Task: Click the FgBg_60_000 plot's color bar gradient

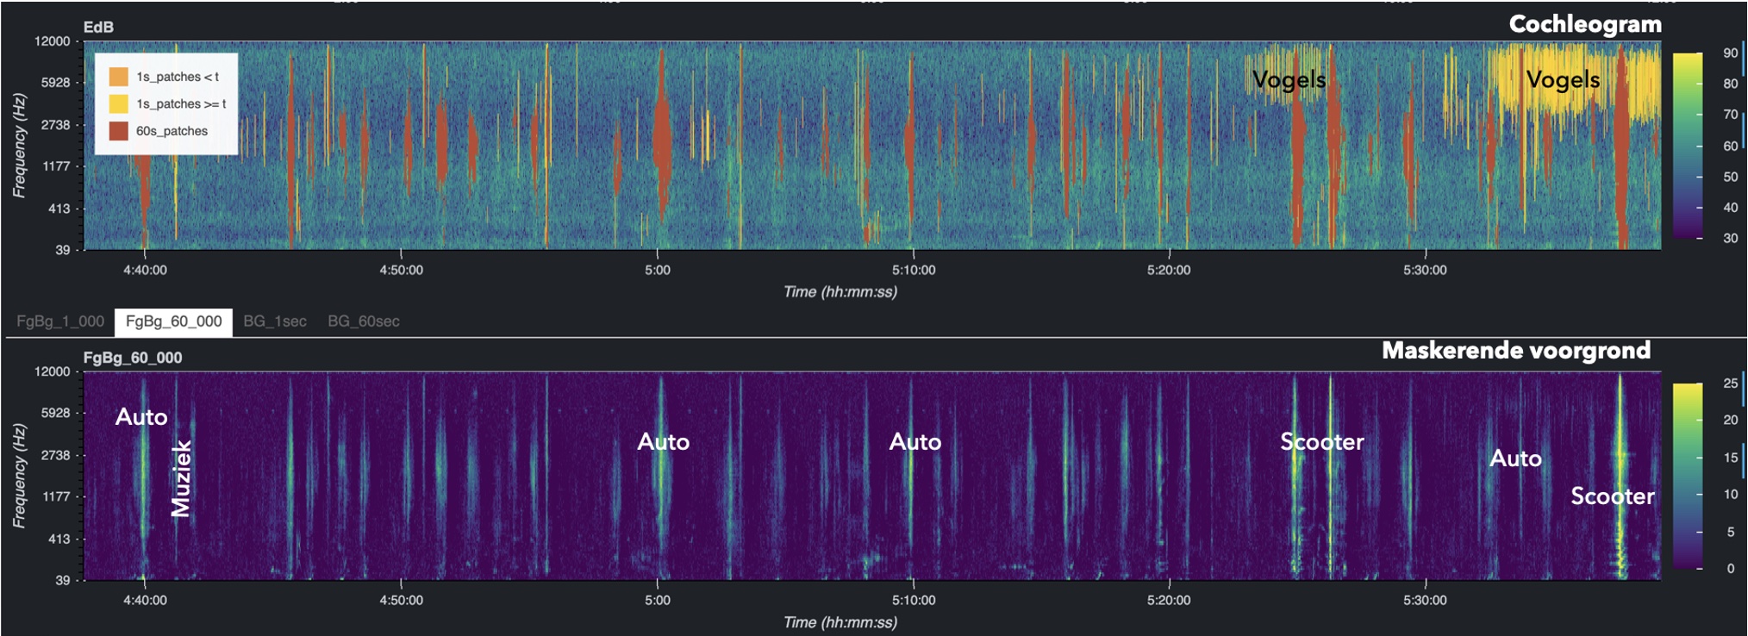Action: coord(1688,476)
